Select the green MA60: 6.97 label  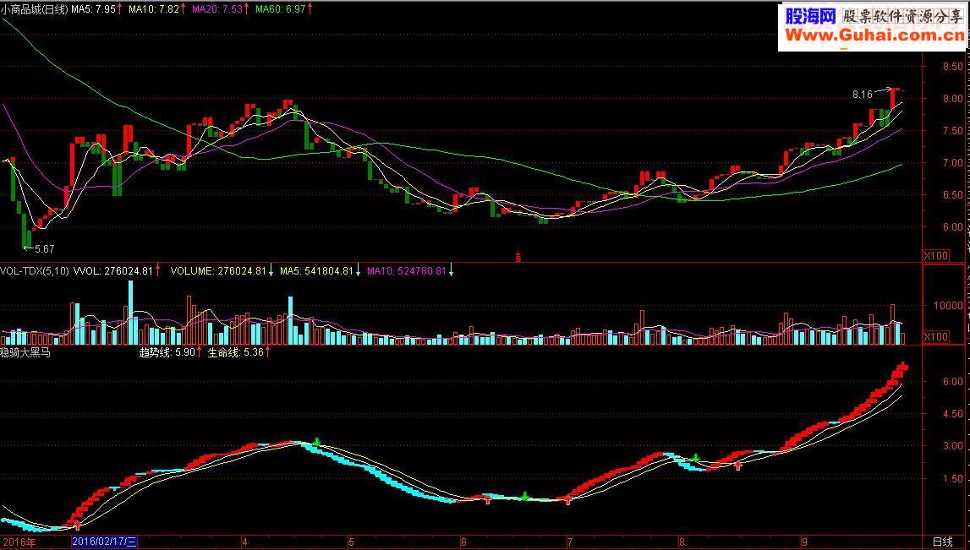coord(280,9)
